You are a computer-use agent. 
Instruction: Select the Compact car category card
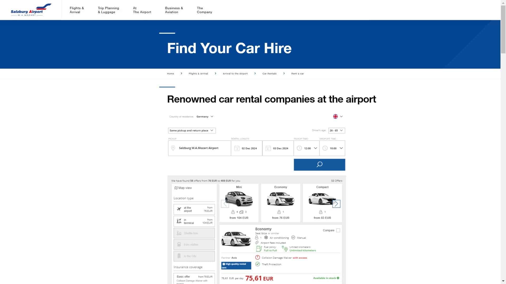(322, 203)
